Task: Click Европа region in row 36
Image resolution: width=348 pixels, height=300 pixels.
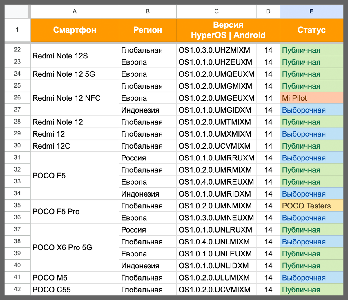Action: coord(148,218)
